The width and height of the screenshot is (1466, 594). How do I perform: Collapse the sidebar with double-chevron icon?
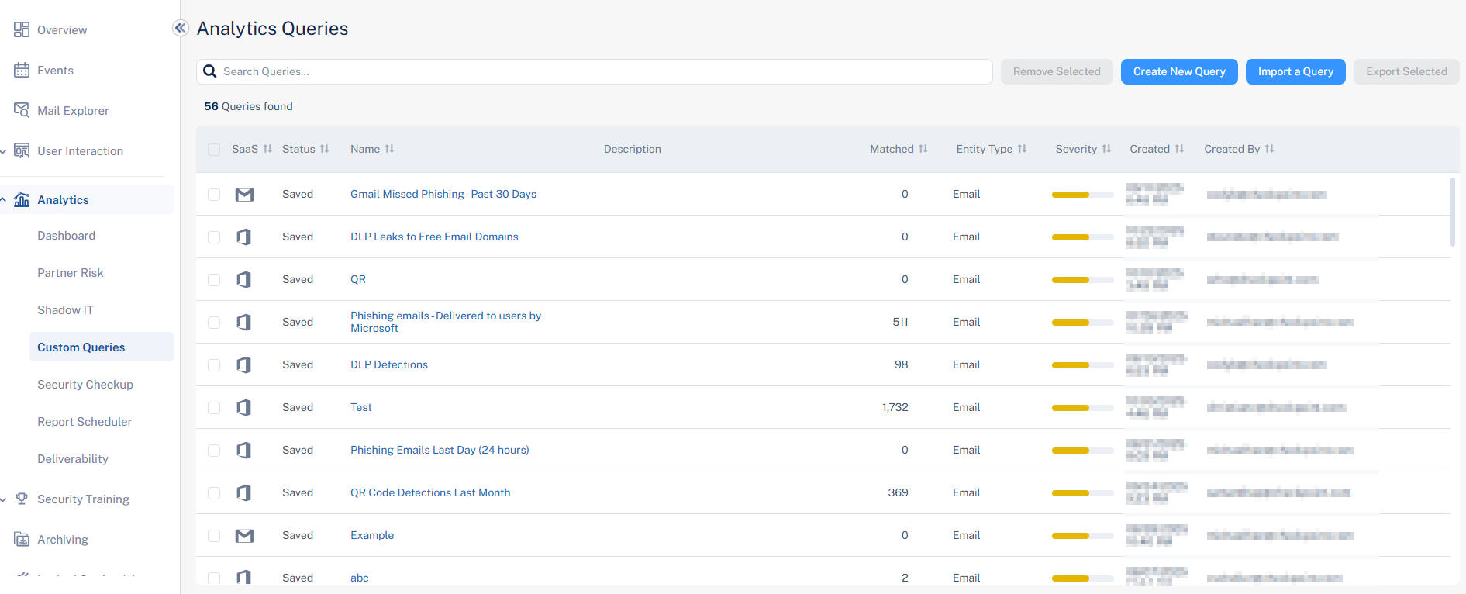point(180,28)
